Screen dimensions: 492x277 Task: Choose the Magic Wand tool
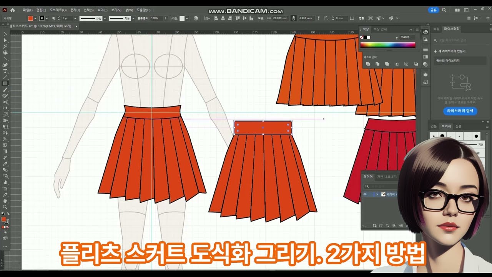(5, 47)
